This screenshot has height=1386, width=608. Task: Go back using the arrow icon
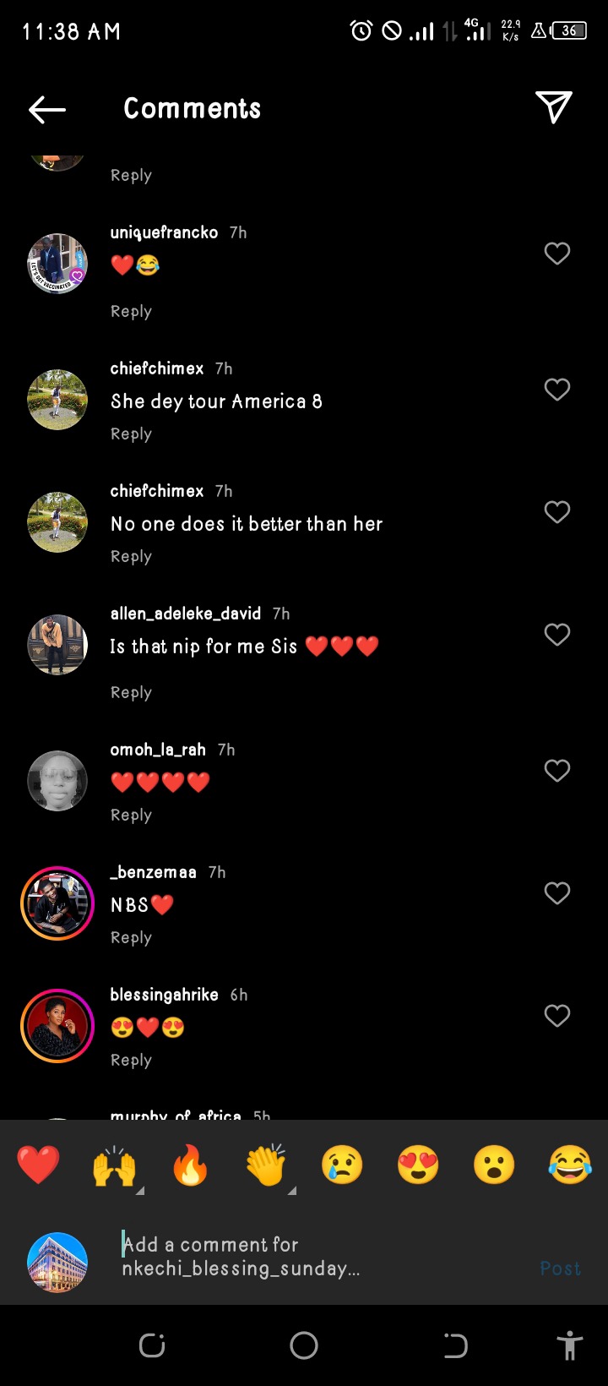(x=46, y=109)
